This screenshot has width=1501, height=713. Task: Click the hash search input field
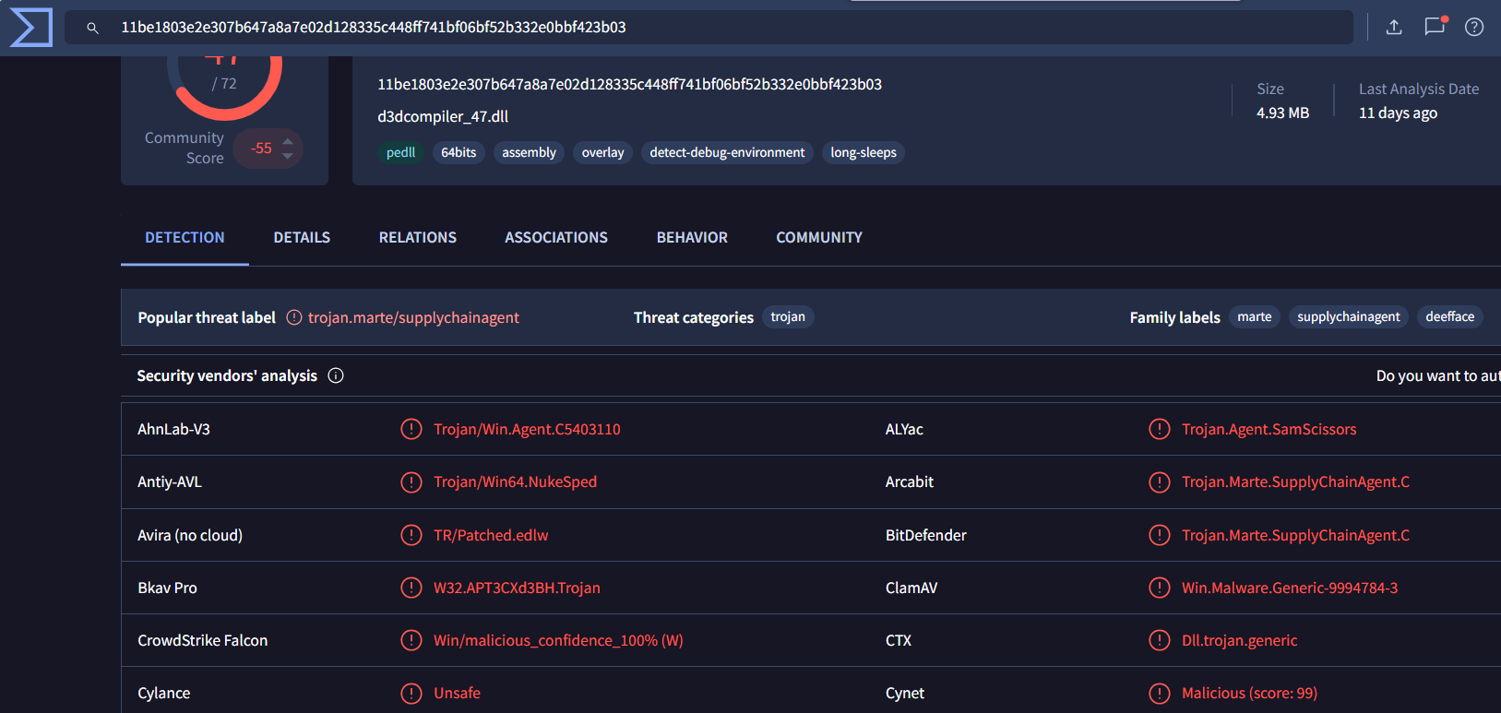(709, 28)
